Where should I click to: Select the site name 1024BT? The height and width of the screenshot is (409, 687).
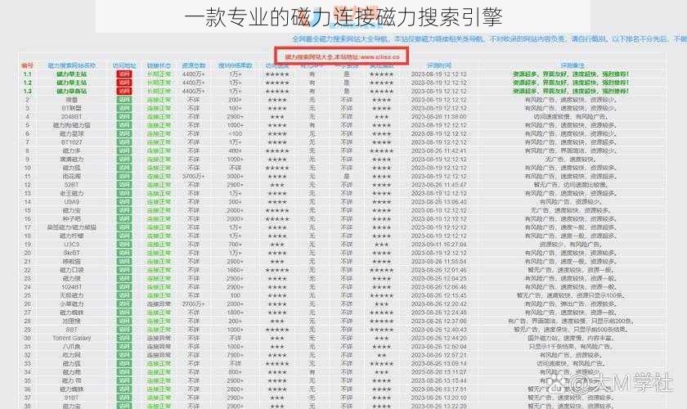[71, 286]
